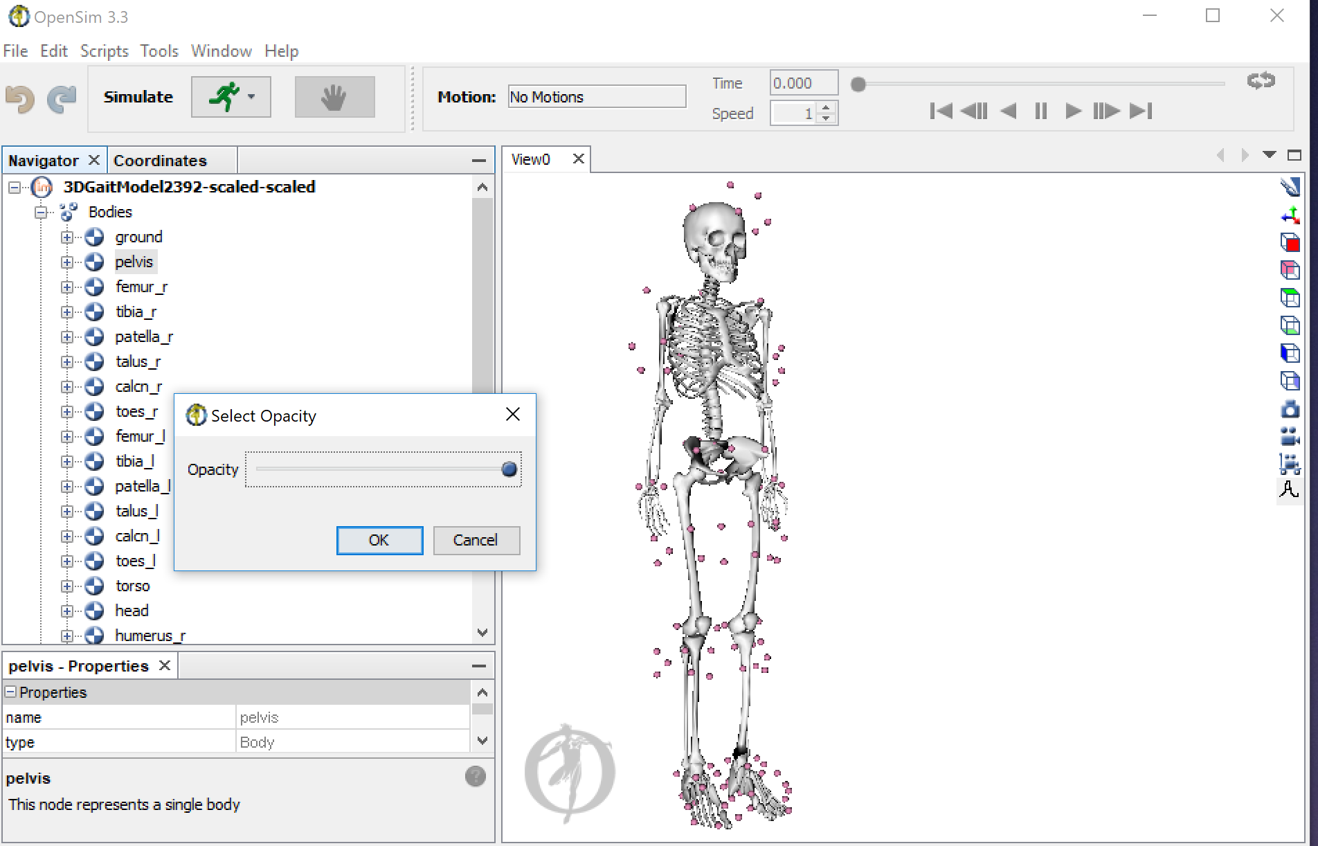Toggle the coordinate axes display icon
This screenshot has width=1318, height=846.
click(x=1290, y=215)
